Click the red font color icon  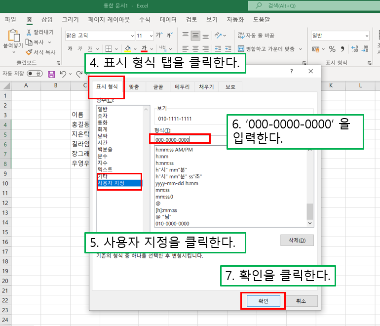coord(144,49)
